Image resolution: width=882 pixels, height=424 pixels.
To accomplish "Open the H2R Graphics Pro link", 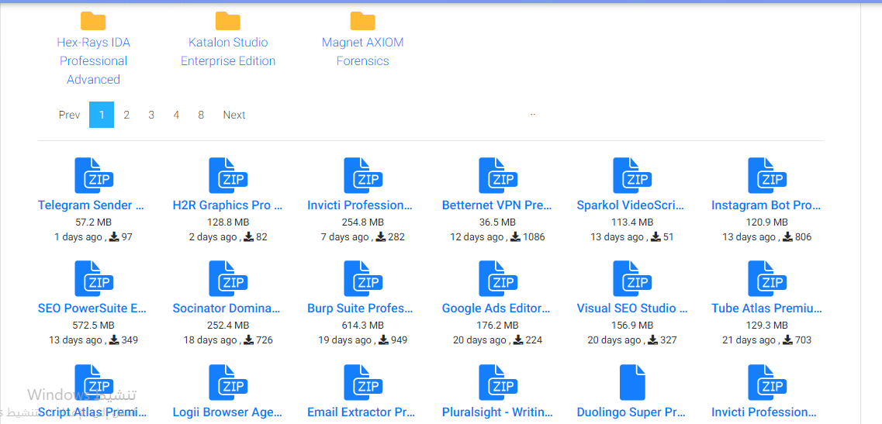I will pyautogui.click(x=227, y=205).
